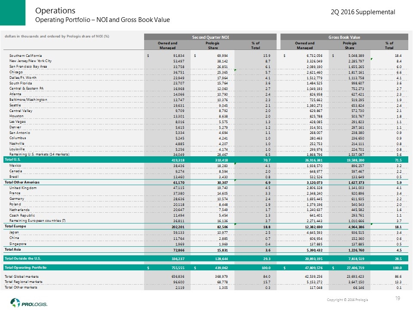Click the Second Quarter NOI header

click(210, 37)
